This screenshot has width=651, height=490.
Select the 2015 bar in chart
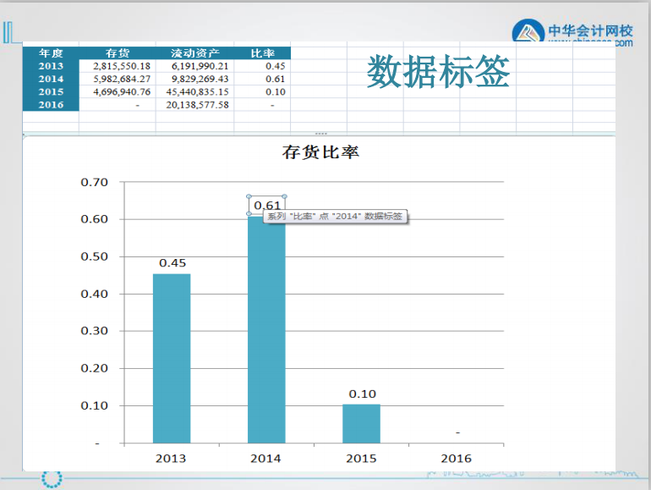(361, 423)
